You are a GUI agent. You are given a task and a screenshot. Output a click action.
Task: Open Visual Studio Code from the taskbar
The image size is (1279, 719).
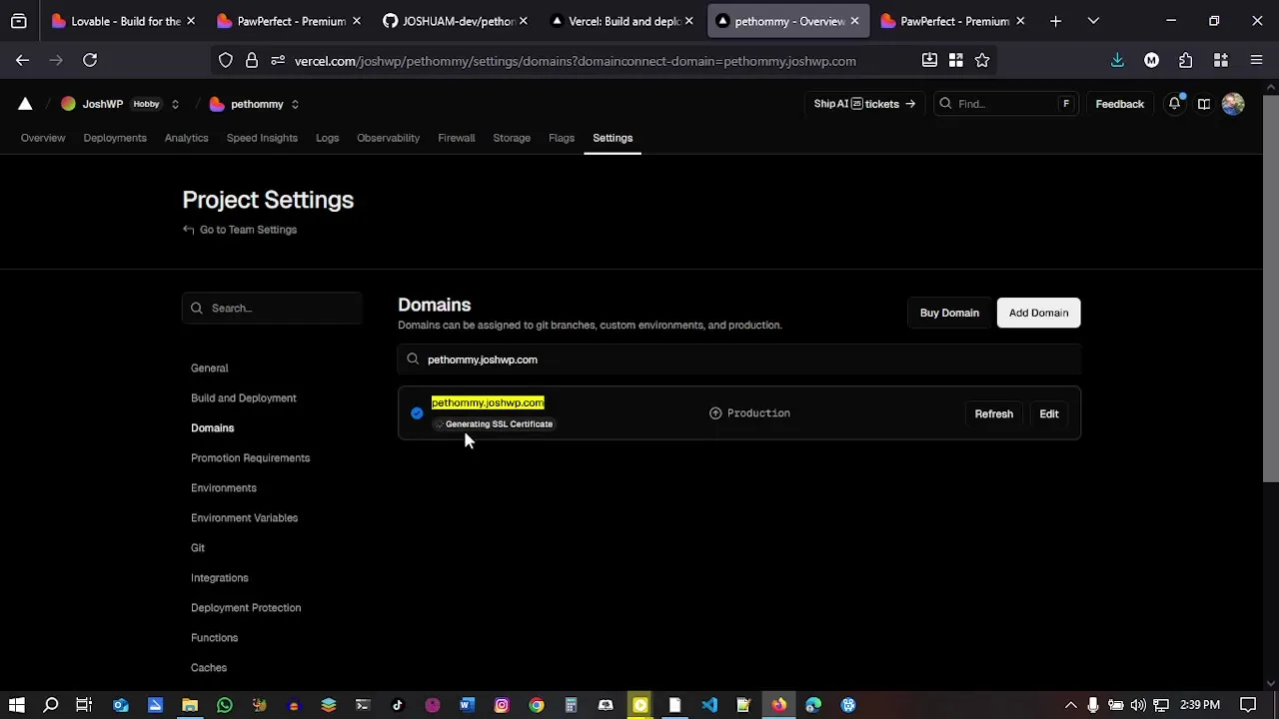tap(709, 705)
